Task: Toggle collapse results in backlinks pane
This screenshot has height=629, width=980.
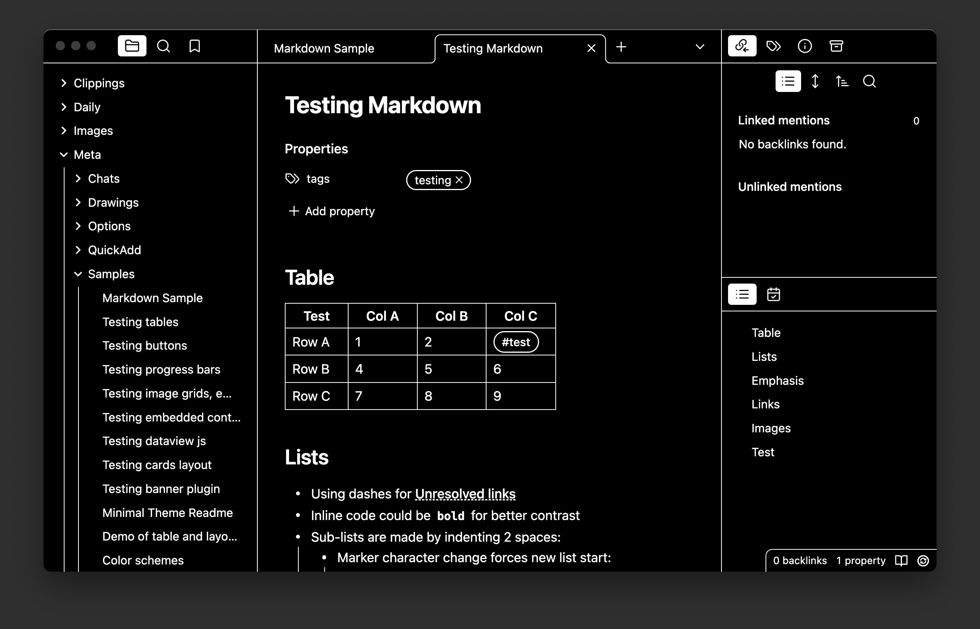Action: (788, 81)
